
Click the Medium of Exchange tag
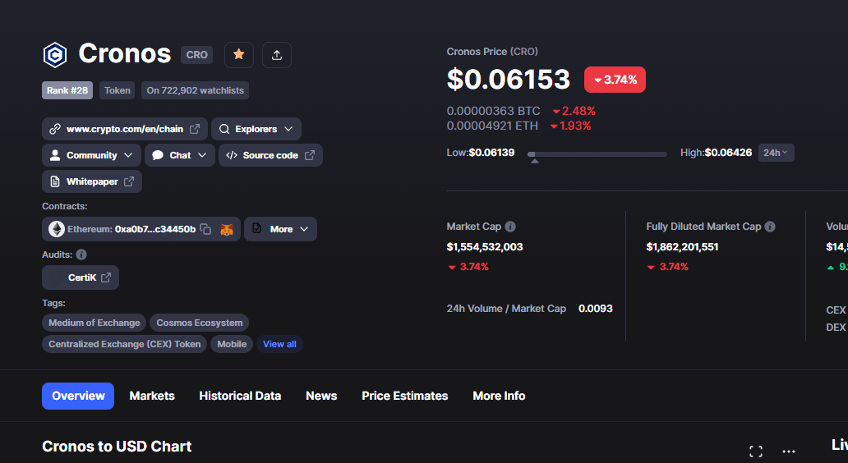pyautogui.click(x=94, y=323)
